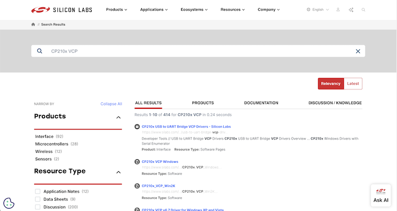The image size is (397, 211).
Task: Click the Silicon Labs logo
Action: (x=62, y=10)
